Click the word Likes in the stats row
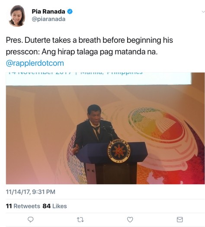This screenshot has width=205, height=227. click(x=60, y=206)
